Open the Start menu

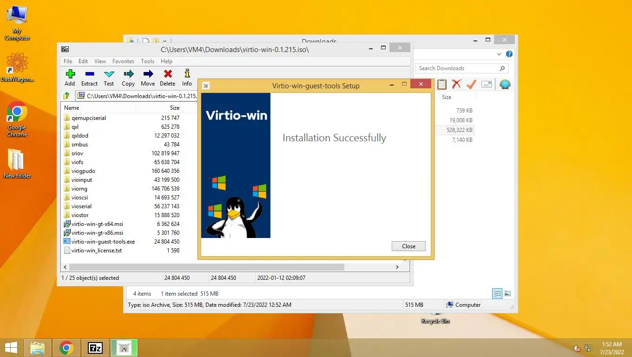tap(11, 348)
